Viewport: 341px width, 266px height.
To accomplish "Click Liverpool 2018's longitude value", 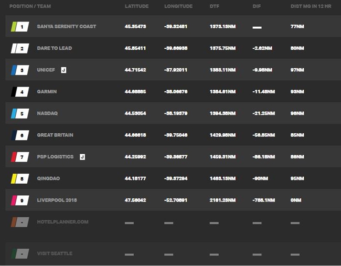I will (176, 200).
